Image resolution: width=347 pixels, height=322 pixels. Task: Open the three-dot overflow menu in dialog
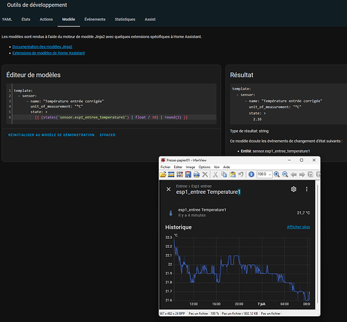point(306,189)
